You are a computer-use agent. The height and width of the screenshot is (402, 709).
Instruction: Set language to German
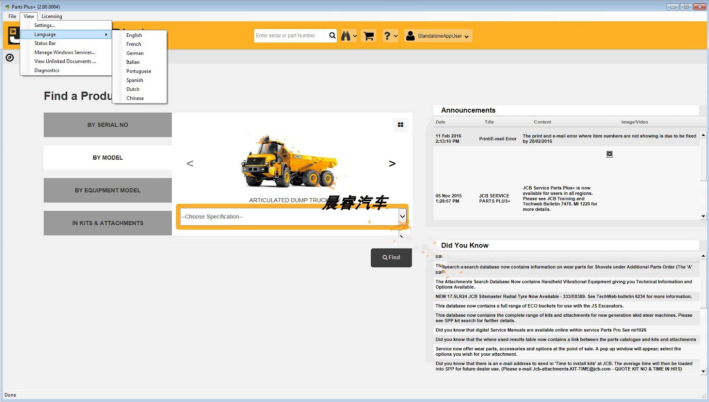[139, 53]
